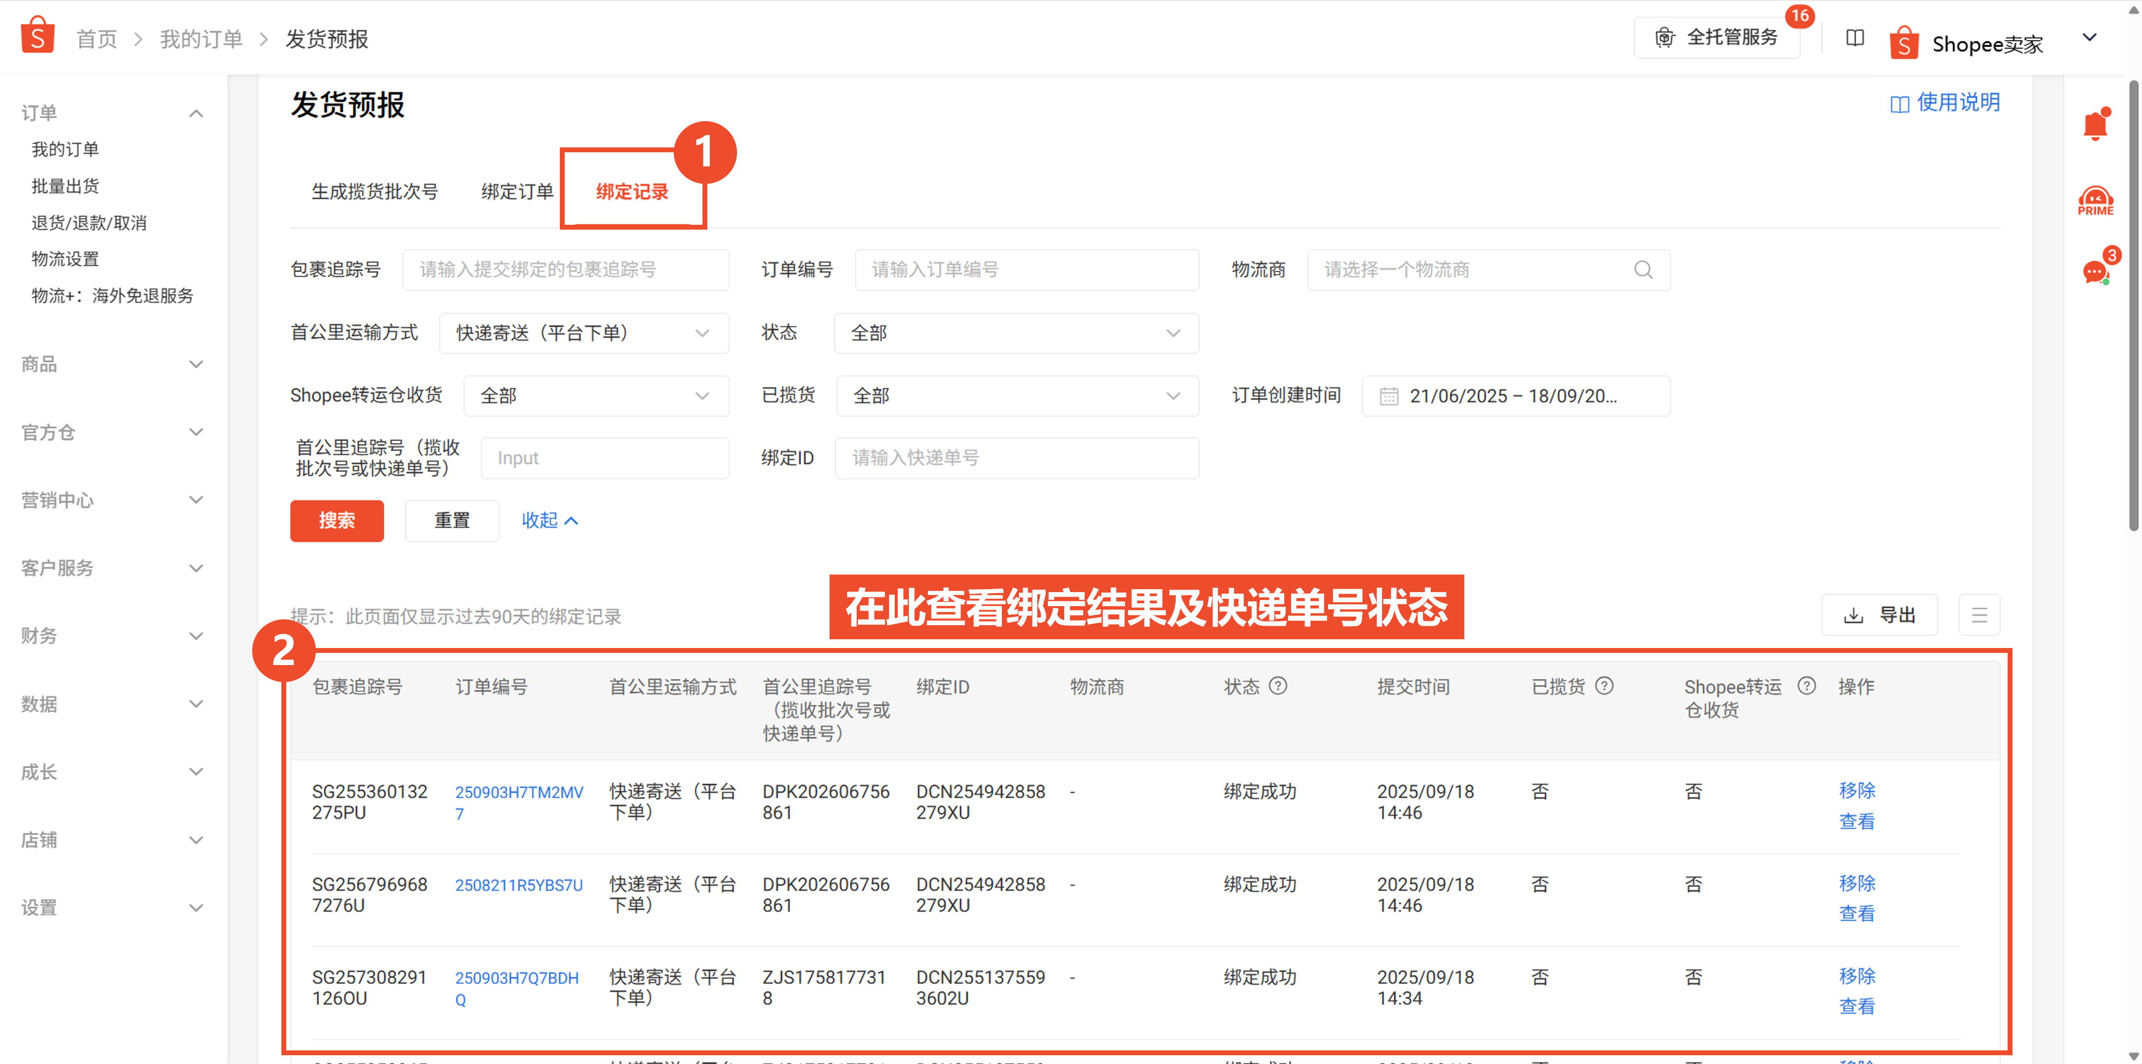Screen dimensions: 2142x1064
Task: Click 移除 for order 250903H7TM2MV7
Action: point(1857,791)
